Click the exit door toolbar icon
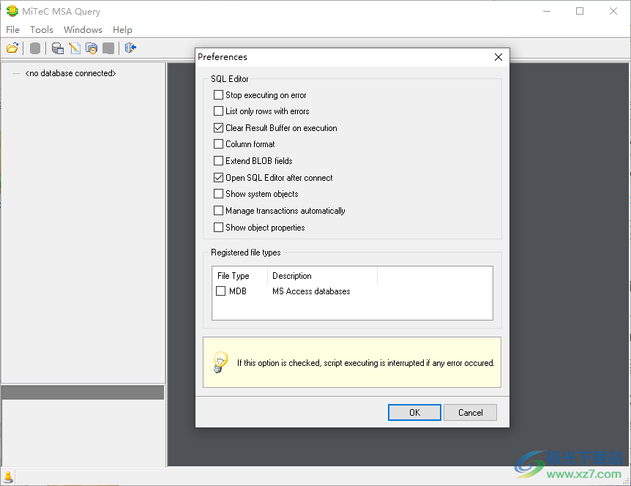Viewport: 631px width, 486px height. [130, 48]
